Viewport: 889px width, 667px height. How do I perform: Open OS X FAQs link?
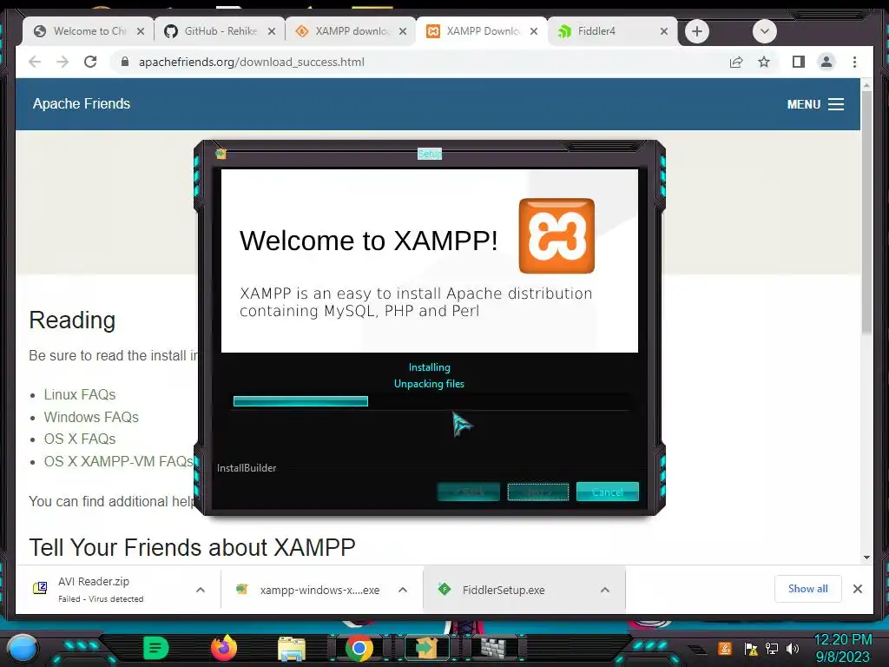(79, 439)
